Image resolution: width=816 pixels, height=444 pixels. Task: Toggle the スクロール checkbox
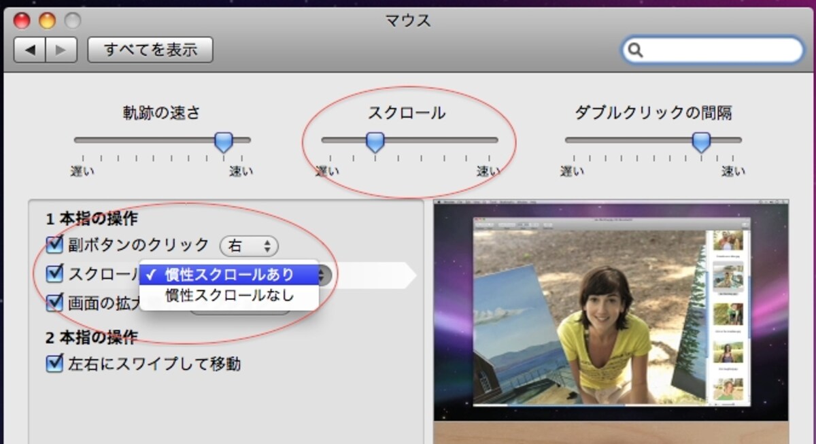pyautogui.click(x=54, y=273)
